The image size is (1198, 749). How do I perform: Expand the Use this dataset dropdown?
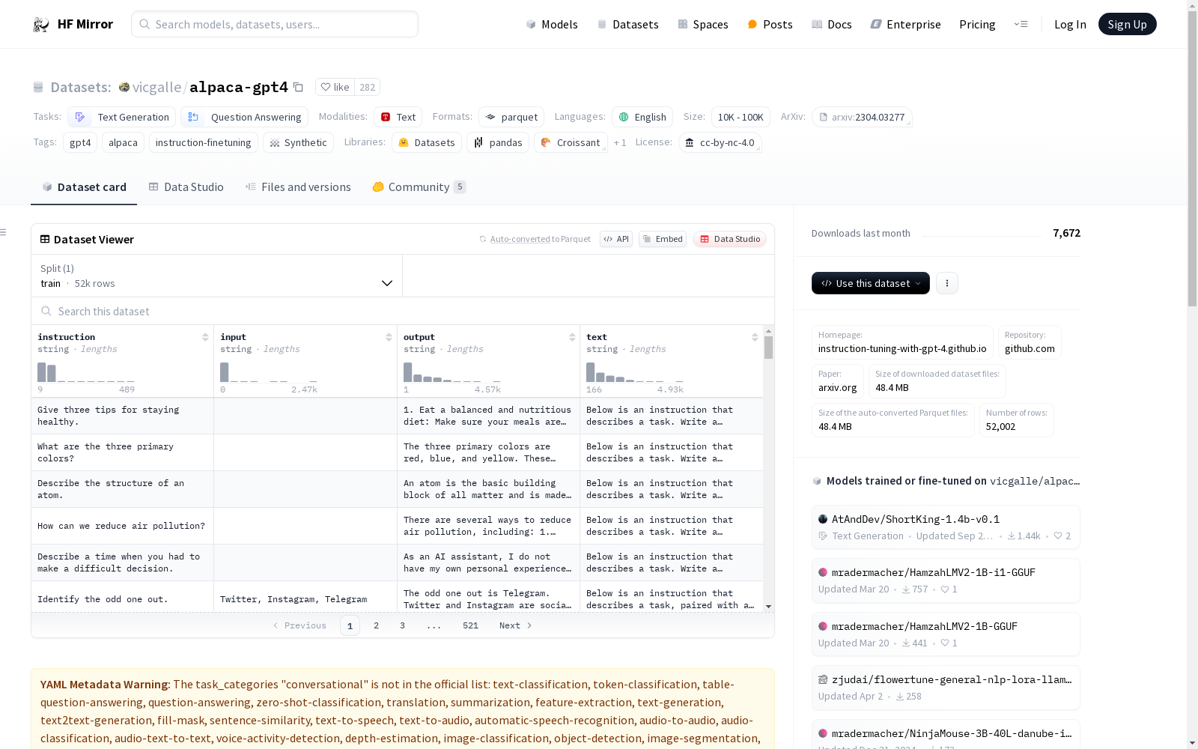871,283
